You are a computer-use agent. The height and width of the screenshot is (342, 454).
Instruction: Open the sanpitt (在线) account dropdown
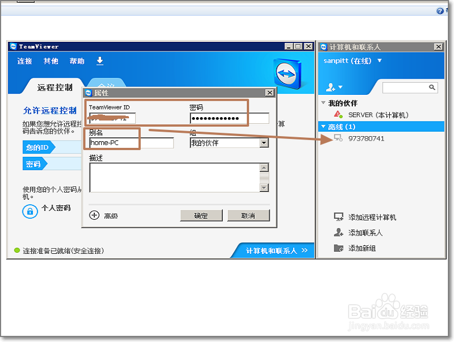[x=379, y=61]
